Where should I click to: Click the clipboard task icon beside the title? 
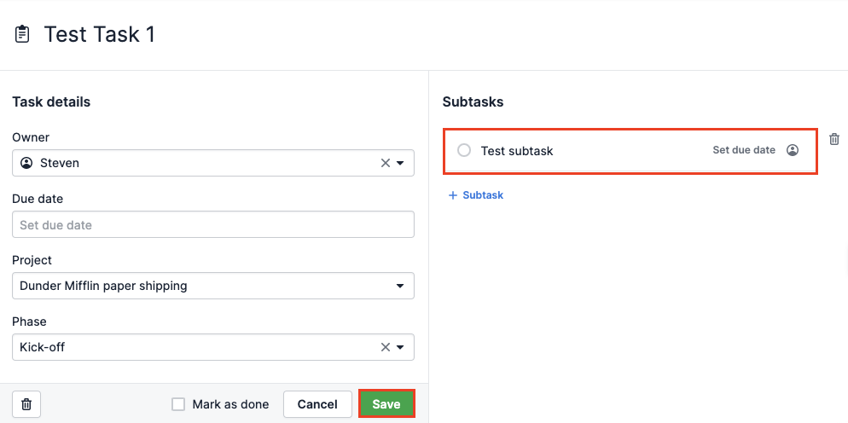[x=21, y=34]
